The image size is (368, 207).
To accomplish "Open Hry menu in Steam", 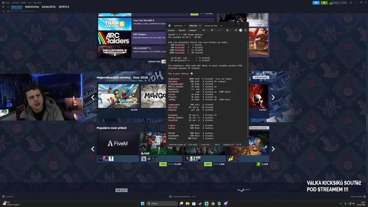I will pyautogui.click(x=30, y=3).
